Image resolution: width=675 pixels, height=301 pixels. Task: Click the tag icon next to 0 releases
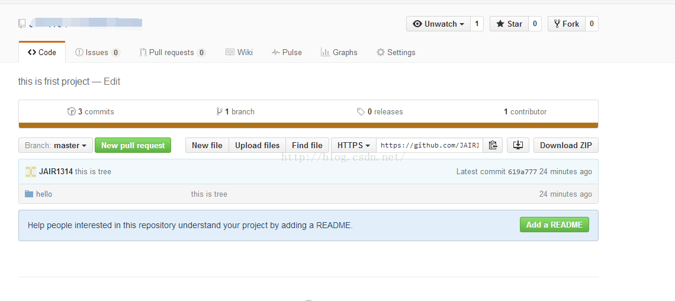(361, 111)
